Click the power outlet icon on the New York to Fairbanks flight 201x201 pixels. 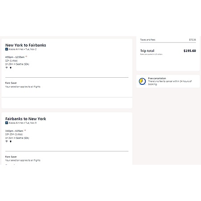pyautogui.click(x=11, y=68)
